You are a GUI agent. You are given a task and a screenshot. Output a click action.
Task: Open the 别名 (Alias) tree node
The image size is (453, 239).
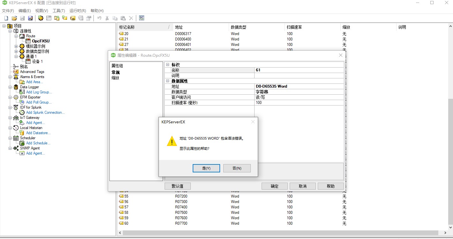point(24,67)
